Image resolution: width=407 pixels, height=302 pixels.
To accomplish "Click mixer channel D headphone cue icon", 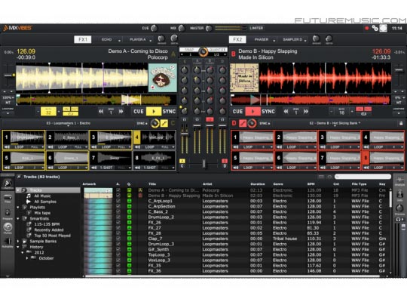I will [222, 119].
